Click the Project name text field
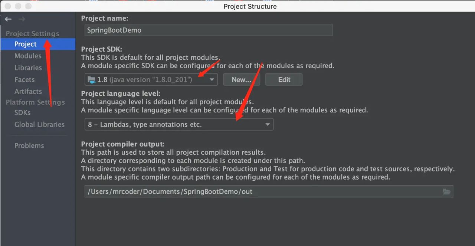Screen dimensions: 475x246 tap(208, 30)
